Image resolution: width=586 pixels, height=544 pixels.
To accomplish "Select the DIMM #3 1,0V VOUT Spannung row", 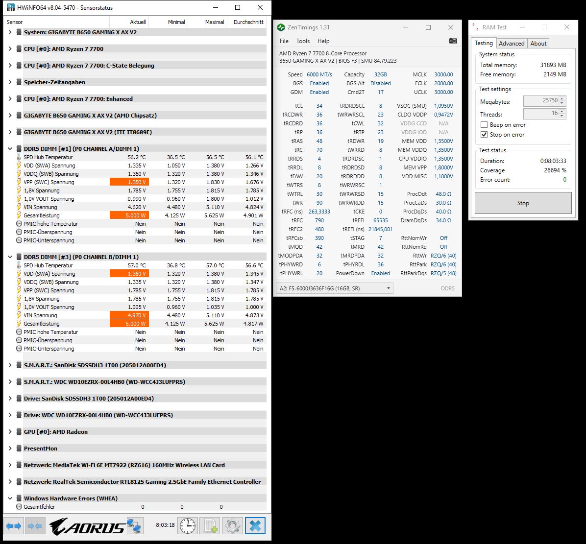I will (x=141, y=307).
